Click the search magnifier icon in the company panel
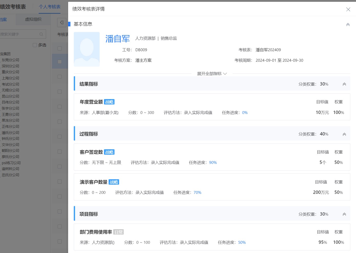356x253 pixels. [x=41, y=34]
